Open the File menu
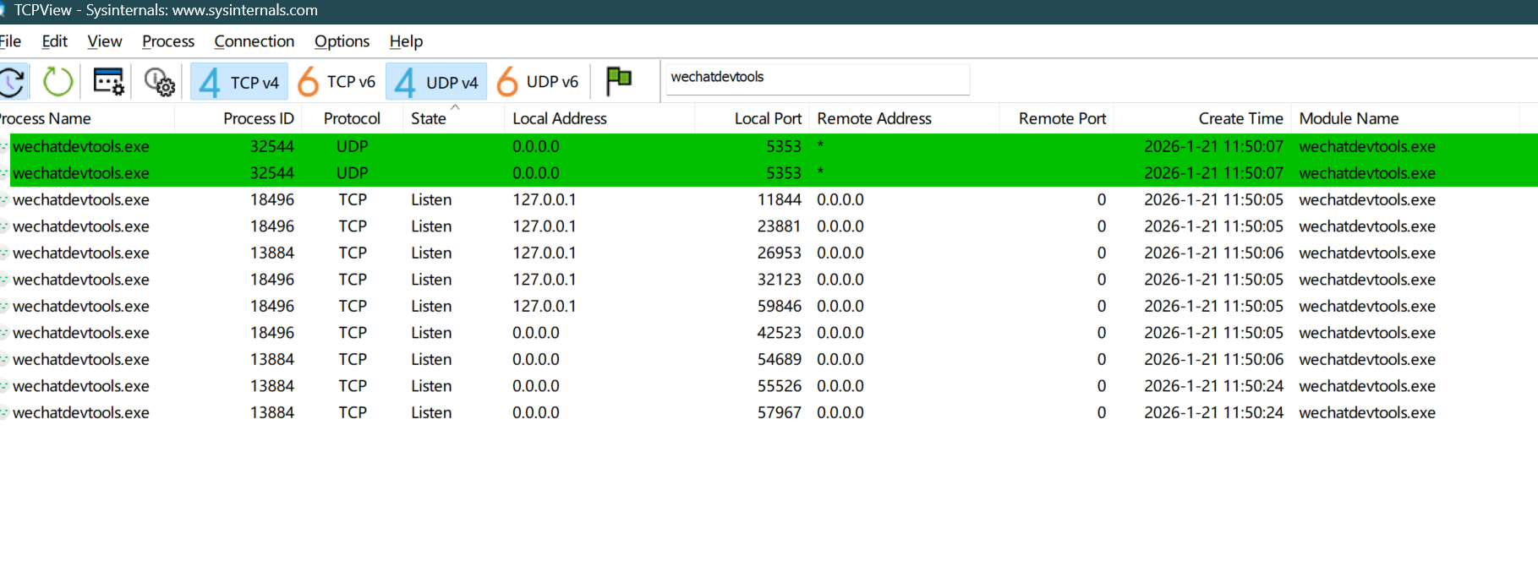The width and height of the screenshot is (1538, 577). click(x=10, y=41)
